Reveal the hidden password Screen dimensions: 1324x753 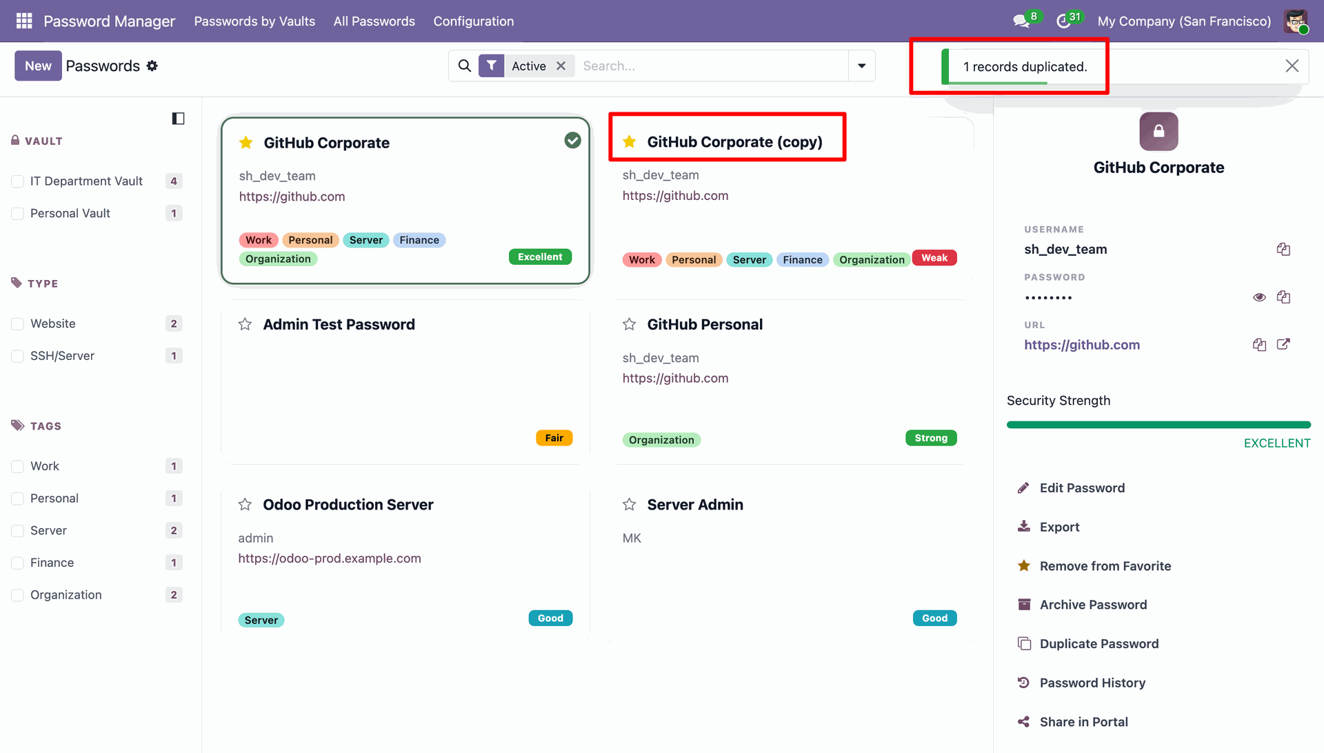click(1259, 297)
